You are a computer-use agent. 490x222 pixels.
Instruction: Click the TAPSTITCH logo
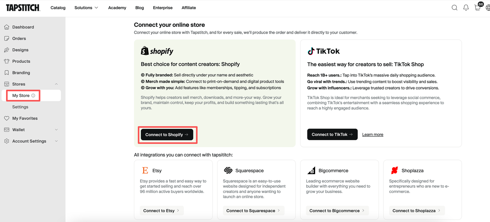pos(23,8)
